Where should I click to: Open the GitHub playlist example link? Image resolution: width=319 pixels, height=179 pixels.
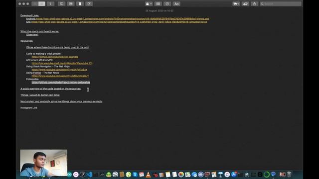55,57
